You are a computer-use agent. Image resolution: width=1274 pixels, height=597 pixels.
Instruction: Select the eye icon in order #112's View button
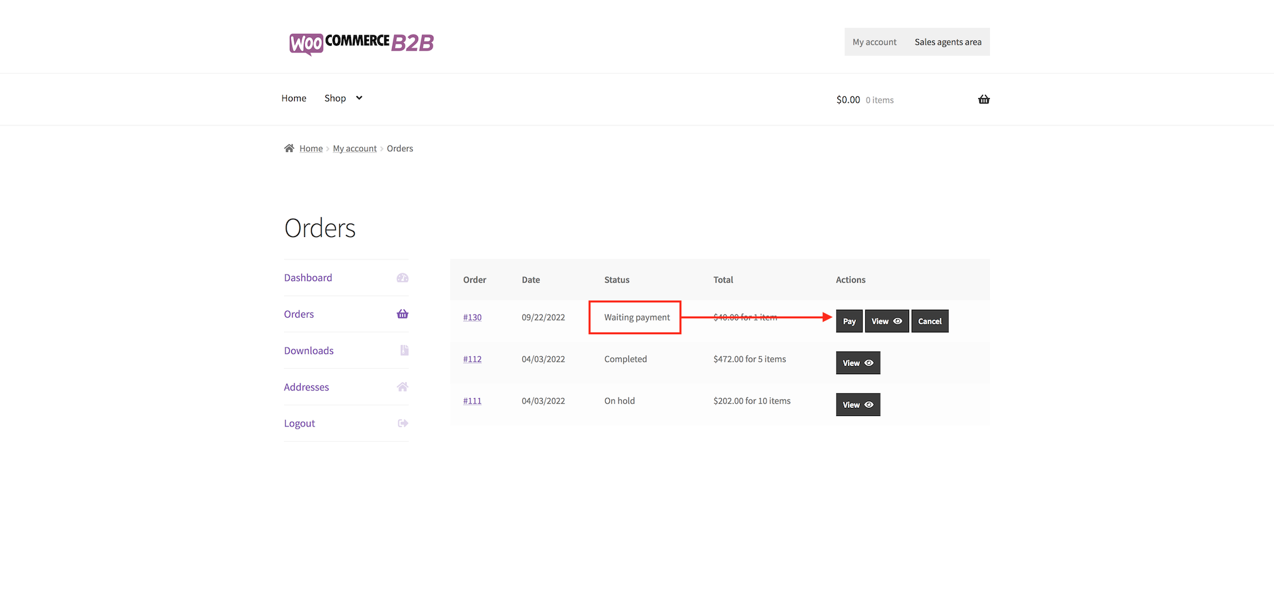[x=869, y=363]
